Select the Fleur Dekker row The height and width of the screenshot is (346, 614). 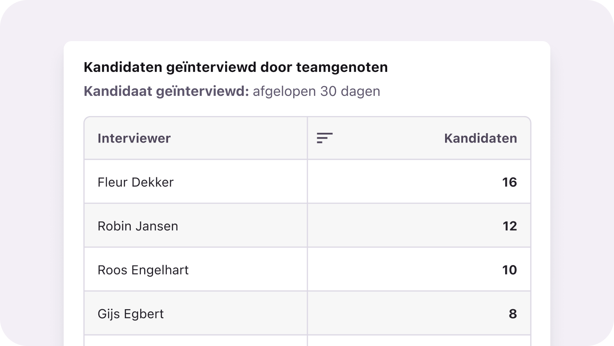point(196,182)
